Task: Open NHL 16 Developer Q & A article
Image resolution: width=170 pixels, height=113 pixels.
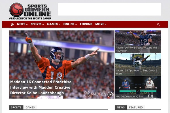Action: click(129, 96)
